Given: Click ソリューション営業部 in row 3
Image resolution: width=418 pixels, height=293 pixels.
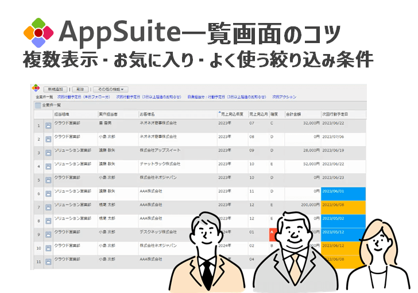Looking at the screenshot, I should click(72, 151).
